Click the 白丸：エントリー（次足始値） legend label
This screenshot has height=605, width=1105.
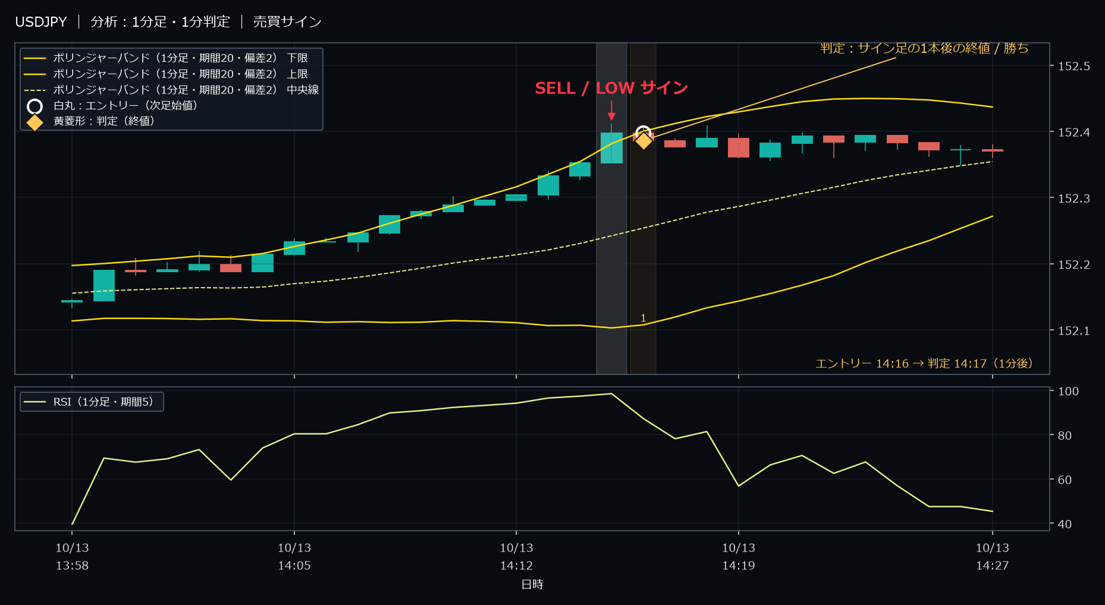(x=125, y=106)
